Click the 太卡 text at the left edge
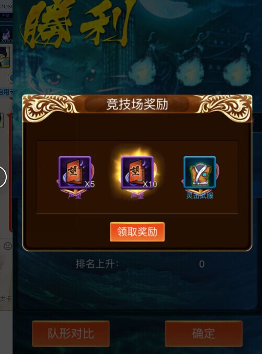The image size is (262, 354). coord(6,299)
